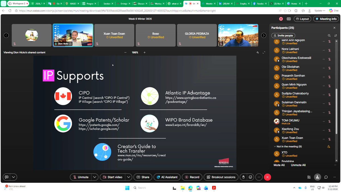Image resolution: width=341 pixels, height=192 pixels.
Task: Open closed caption button at bottom-left
Action: (x=7, y=177)
